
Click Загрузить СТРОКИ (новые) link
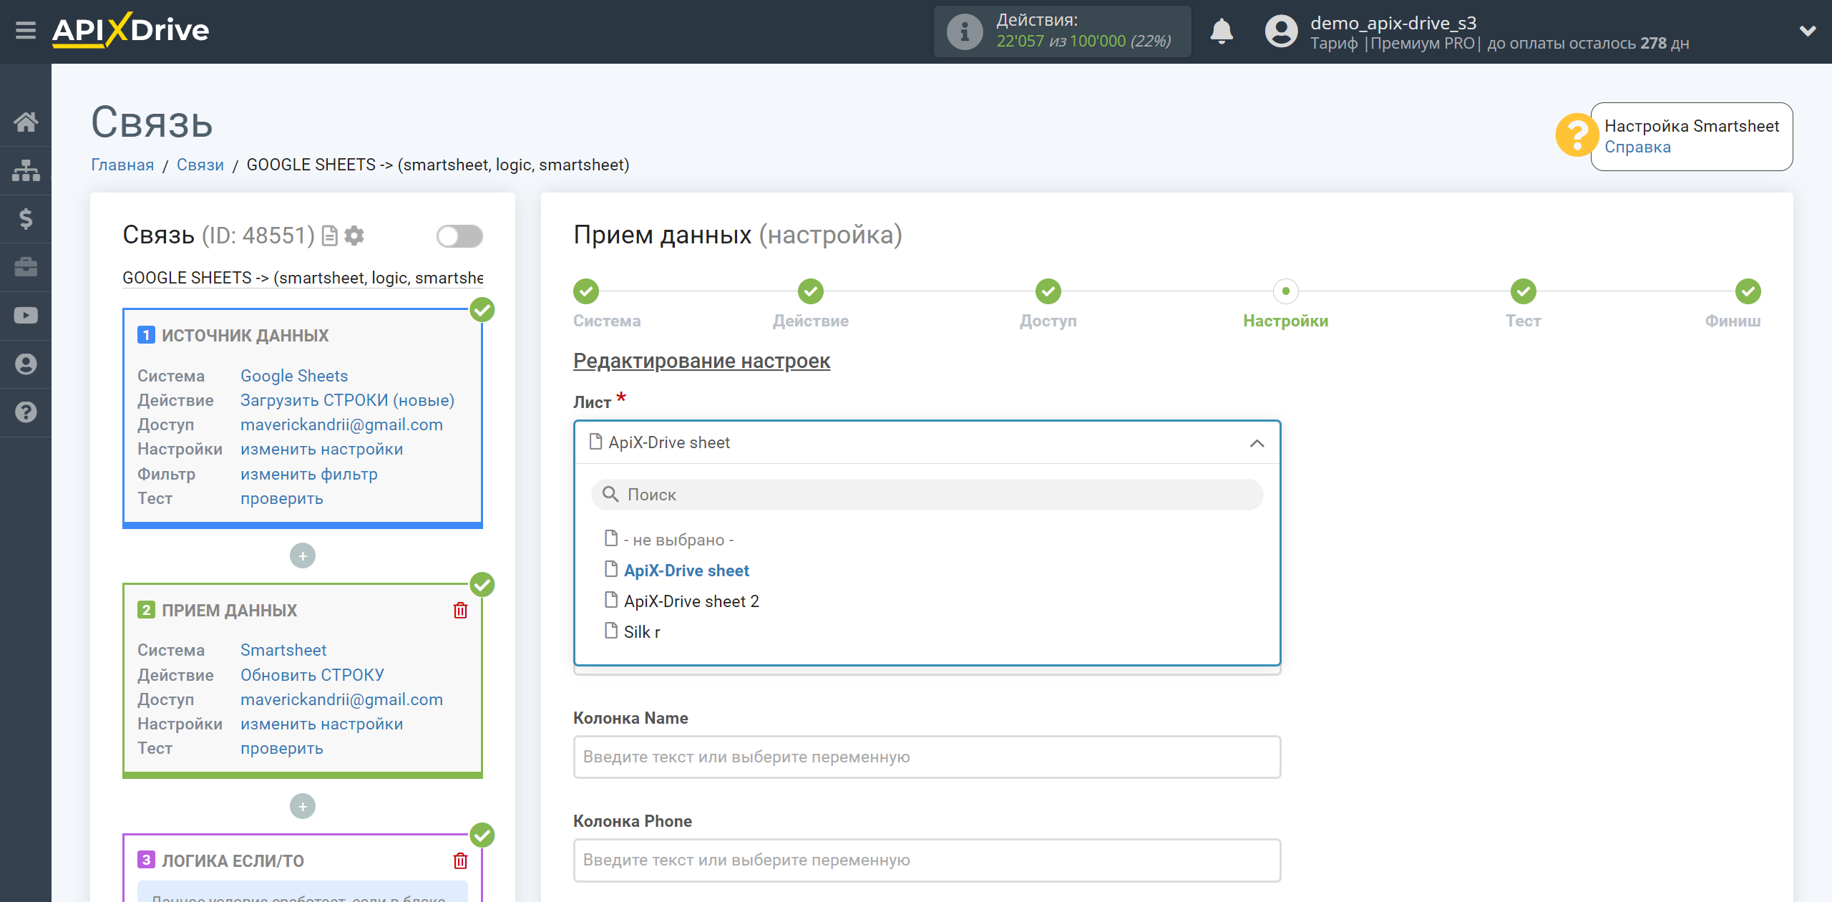coord(347,400)
